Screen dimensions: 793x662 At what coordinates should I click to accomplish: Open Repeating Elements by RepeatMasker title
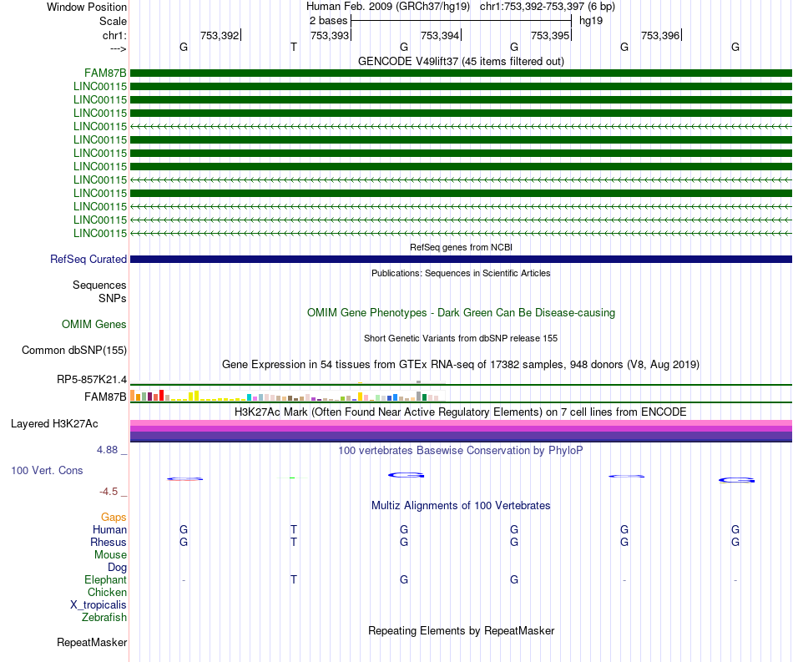(461, 630)
